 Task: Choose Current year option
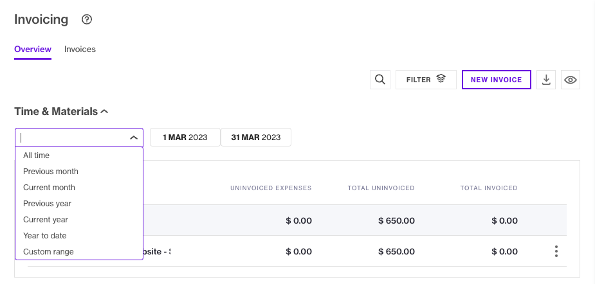point(46,220)
